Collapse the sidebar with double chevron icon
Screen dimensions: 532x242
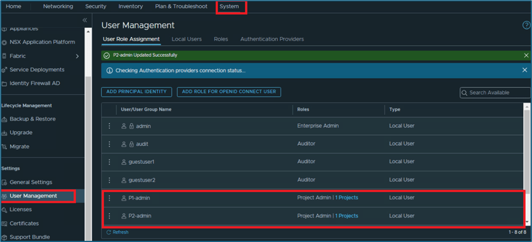click(85, 20)
